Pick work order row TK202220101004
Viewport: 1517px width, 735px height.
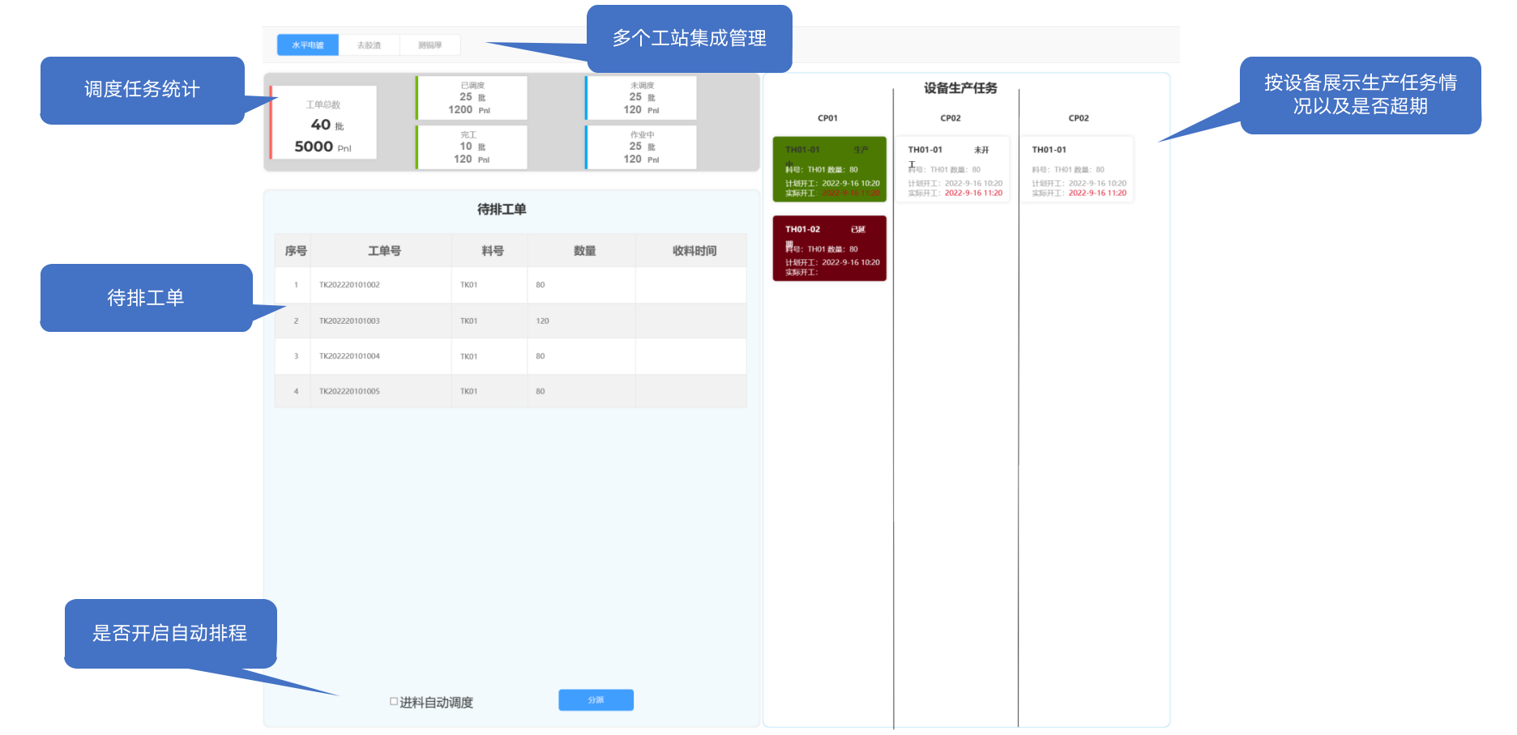[349, 356]
